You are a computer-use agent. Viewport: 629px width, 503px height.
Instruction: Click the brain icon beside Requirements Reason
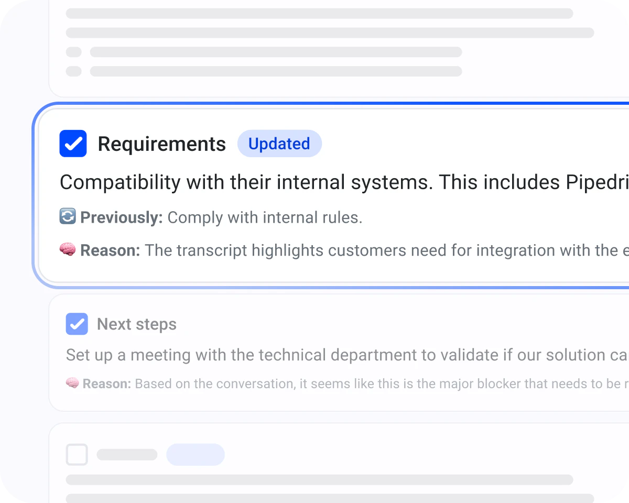[67, 250]
